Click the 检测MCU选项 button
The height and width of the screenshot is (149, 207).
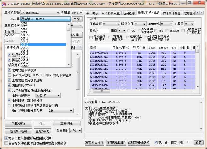(x=18, y=131)
